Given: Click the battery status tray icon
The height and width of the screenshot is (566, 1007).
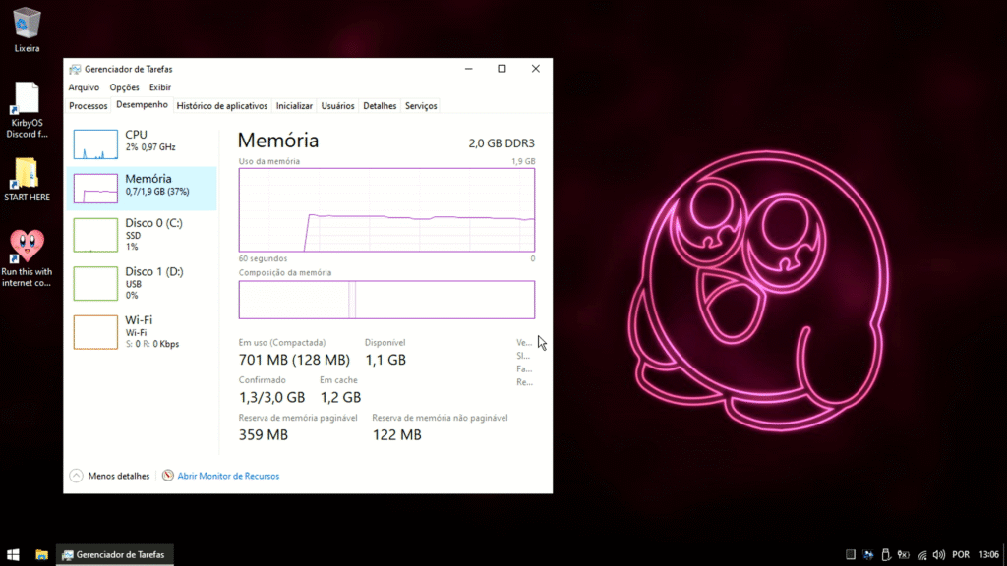Looking at the screenshot, I should pos(904,554).
